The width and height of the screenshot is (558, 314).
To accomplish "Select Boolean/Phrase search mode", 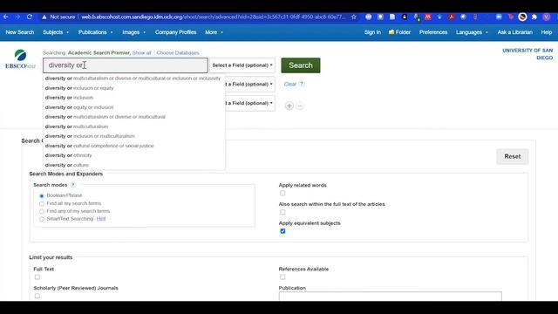I will [x=42, y=195].
